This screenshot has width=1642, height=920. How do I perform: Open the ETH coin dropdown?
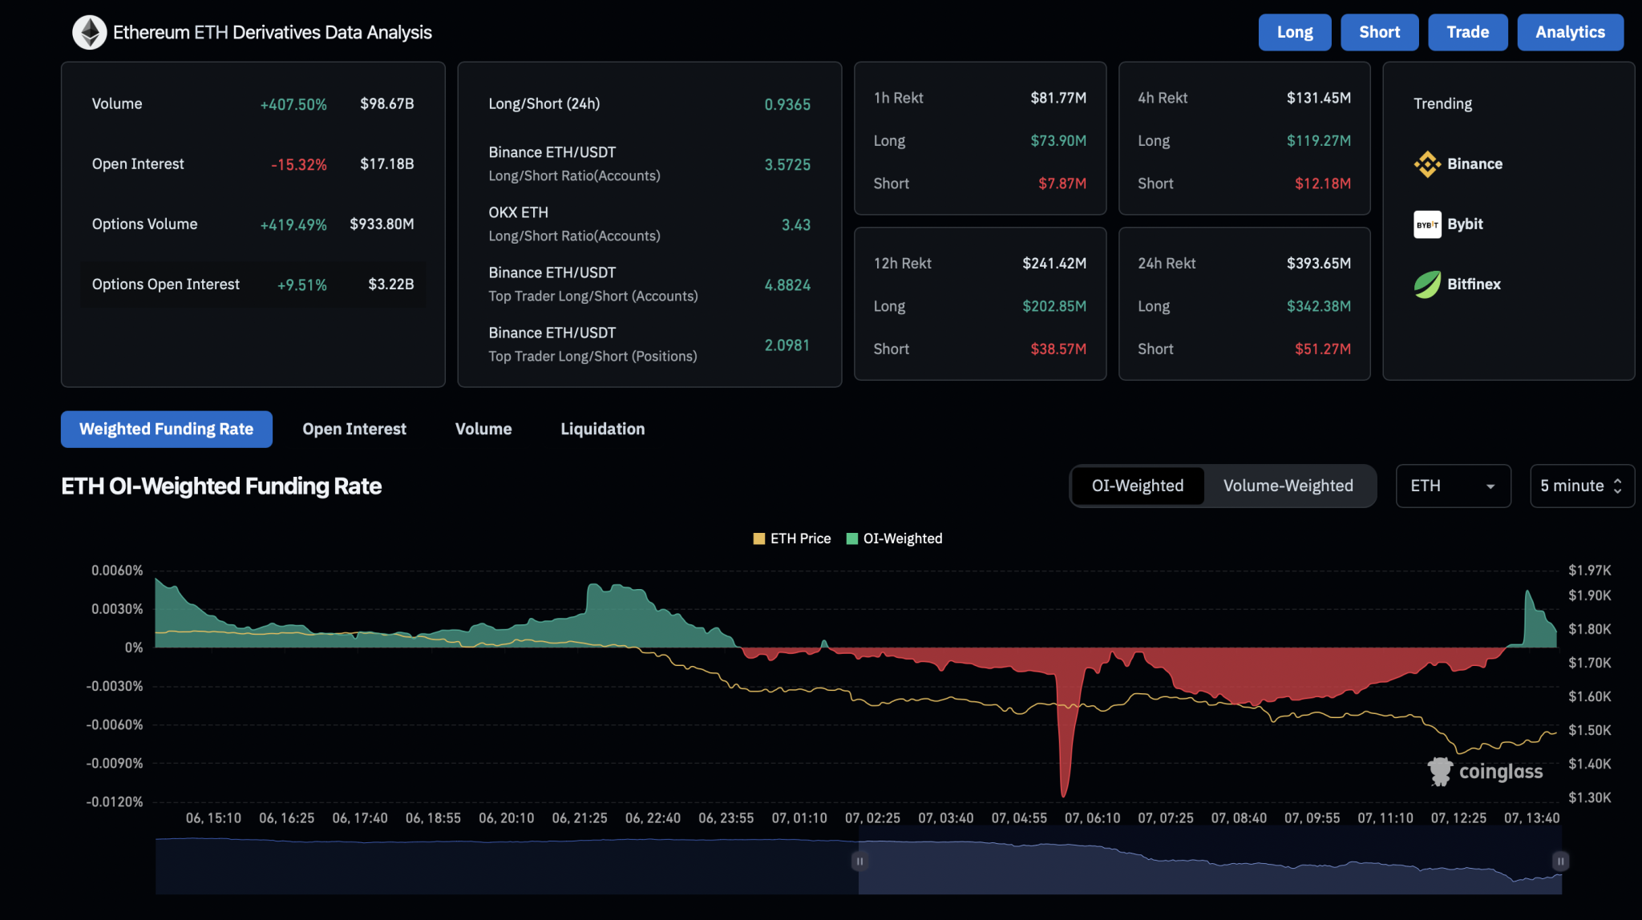(x=1452, y=486)
